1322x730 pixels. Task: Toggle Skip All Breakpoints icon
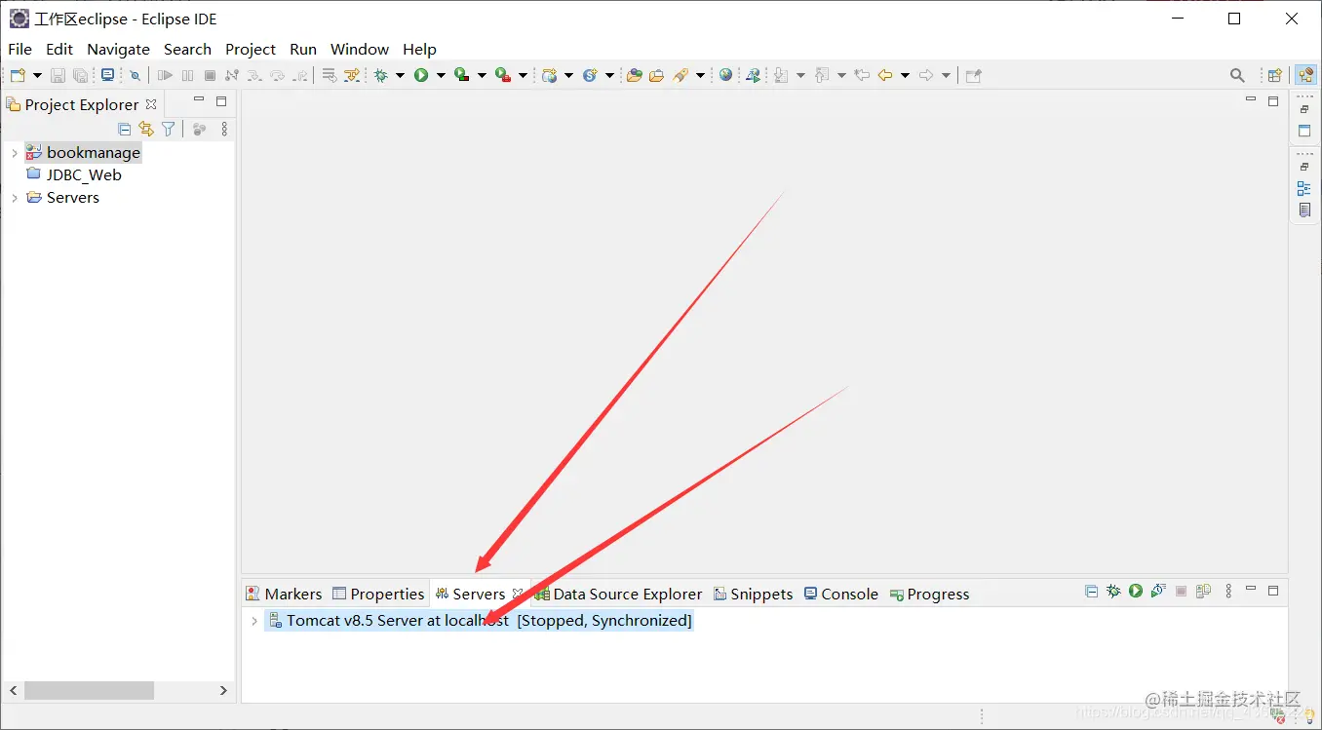(135, 75)
